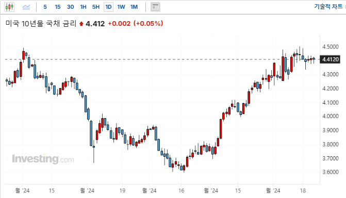346x198 pixels.
Task: Switch to the area chart icon
Action: tap(26, 7)
